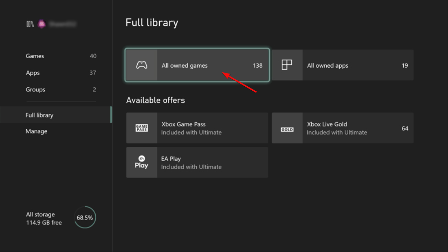This screenshot has height=252, width=448.
Task: Click the blurred gamertag beside the avatar
Action: [x=62, y=24]
